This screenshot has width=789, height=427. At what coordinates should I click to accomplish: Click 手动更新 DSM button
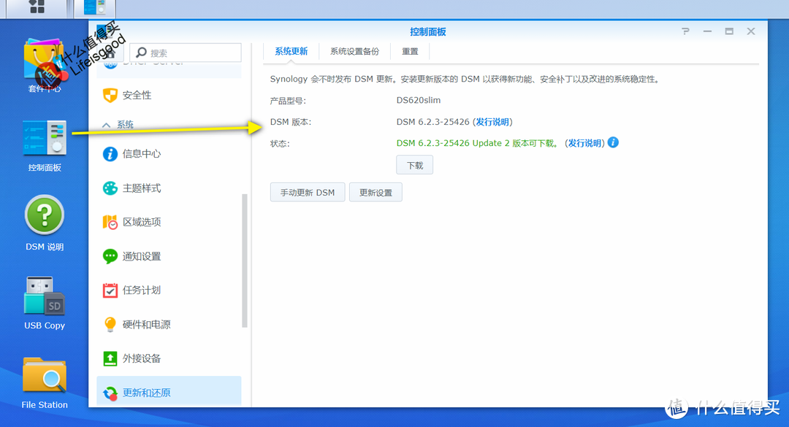(307, 193)
